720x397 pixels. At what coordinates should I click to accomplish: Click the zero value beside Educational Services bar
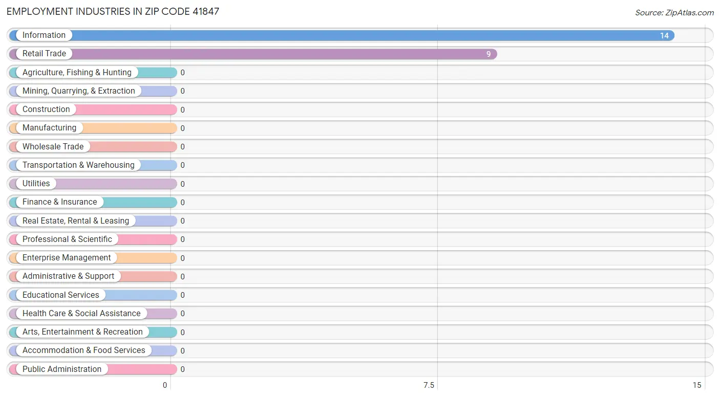(x=182, y=295)
